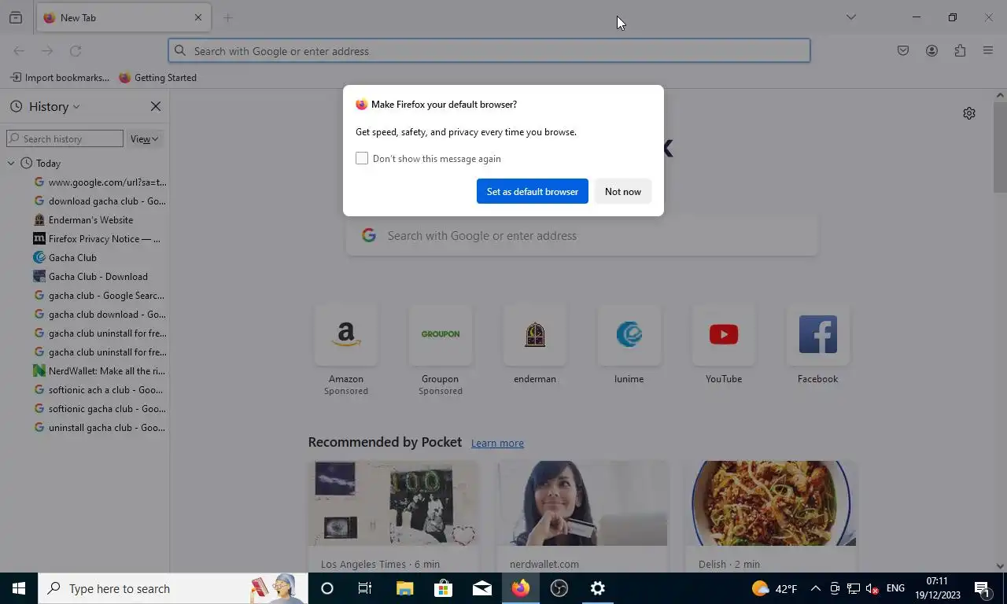Open the 42°F weather widget
The image size is (1007, 604).
pyautogui.click(x=775, y=588)
